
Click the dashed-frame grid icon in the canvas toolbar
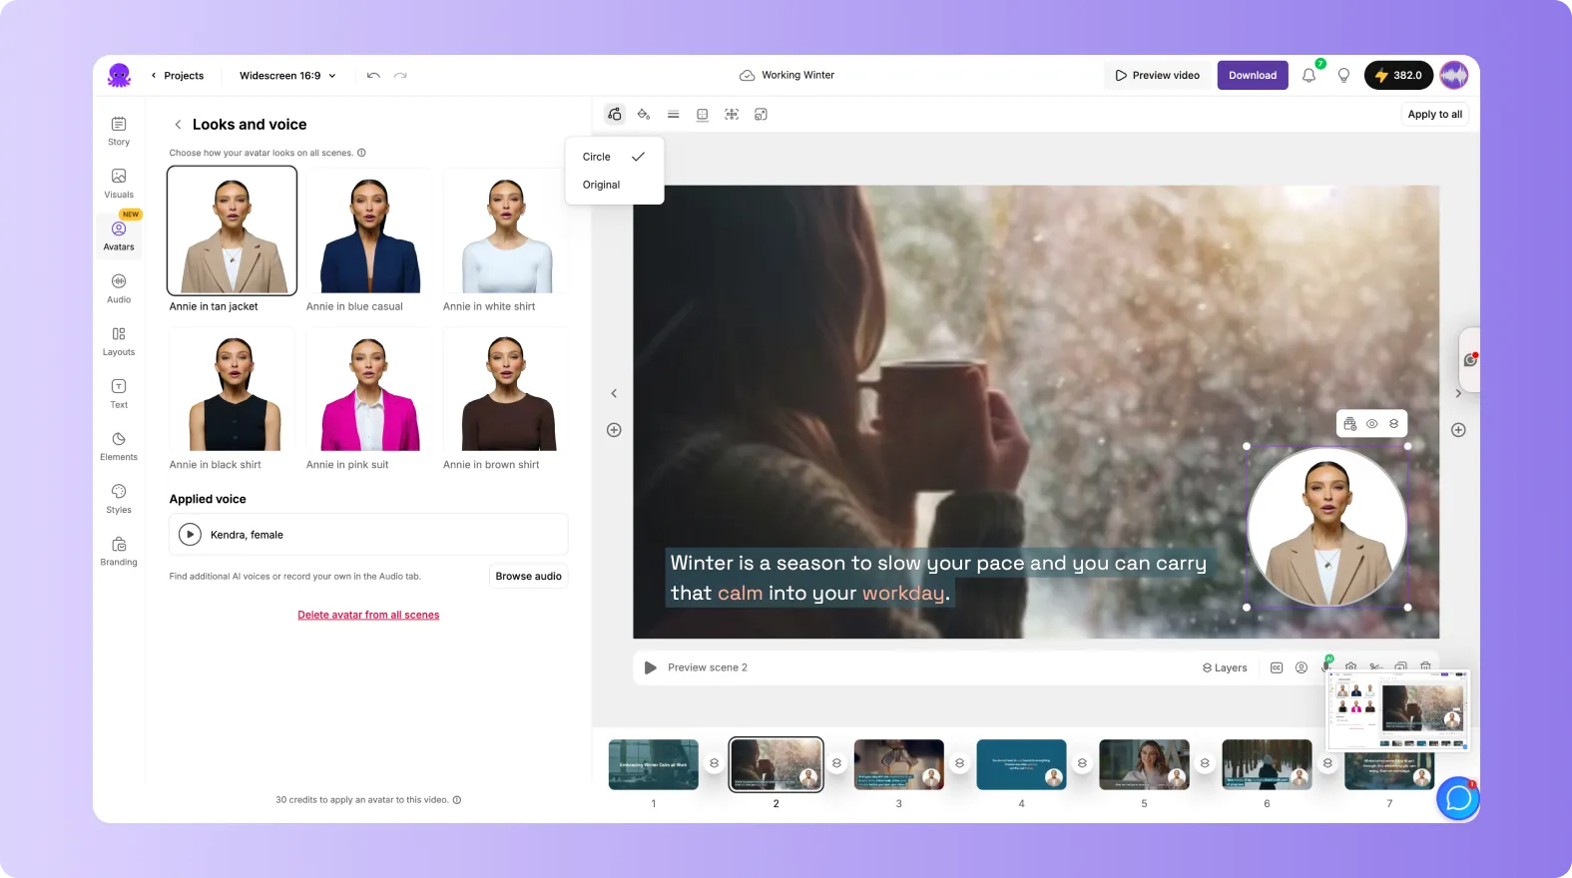732,115
